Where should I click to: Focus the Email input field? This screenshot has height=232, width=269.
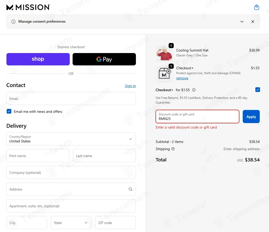71,99
